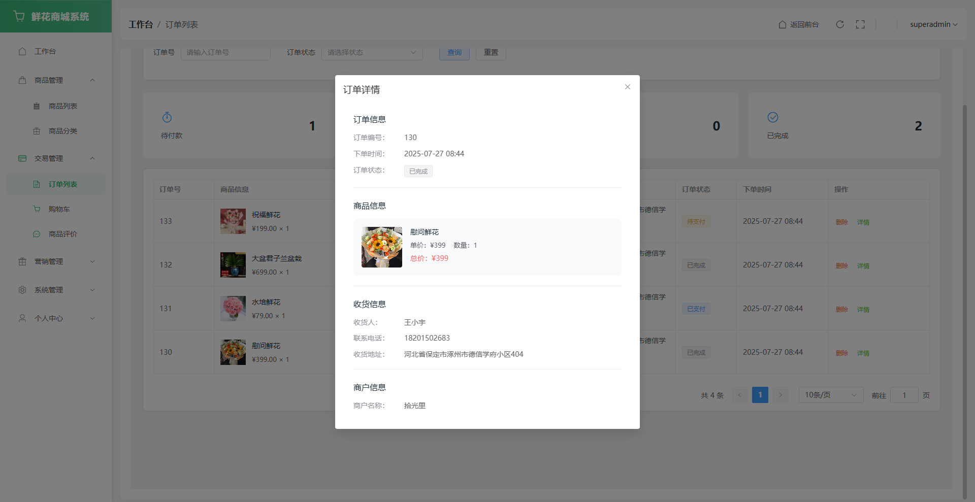Focus the order number input field
Viewport: 975px width, 502px height.
pyautogui.click(x=225, y=52)
